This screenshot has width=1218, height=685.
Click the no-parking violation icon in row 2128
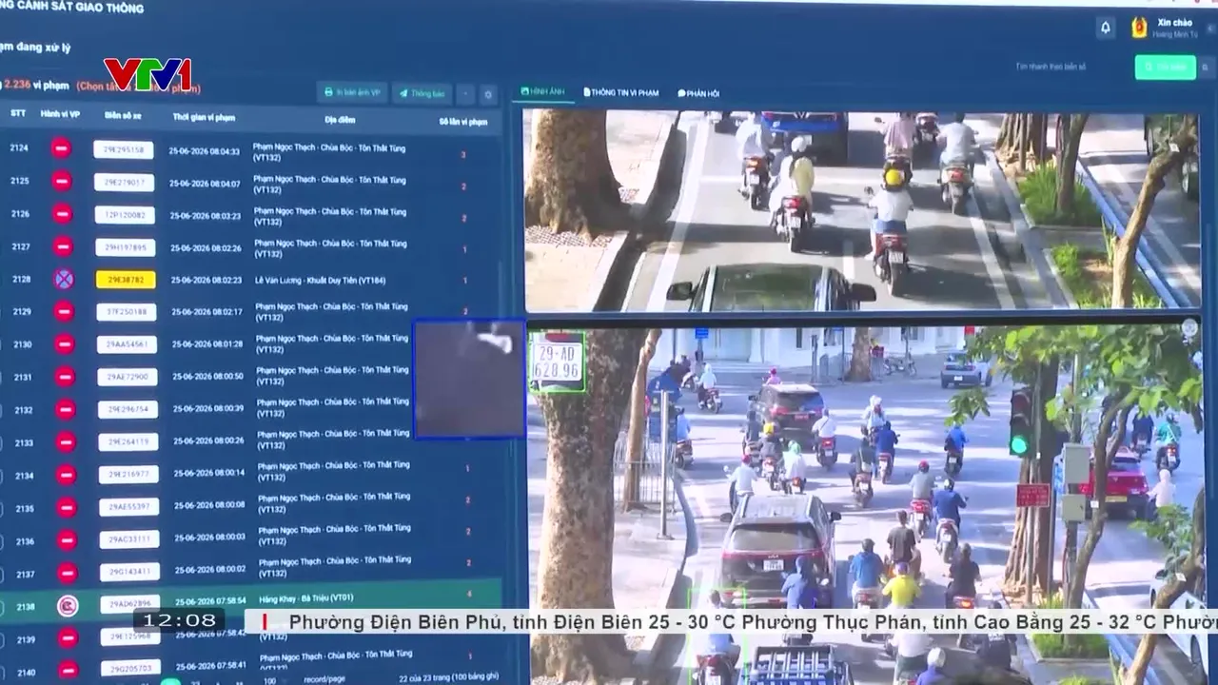click(x=64, y=279)
